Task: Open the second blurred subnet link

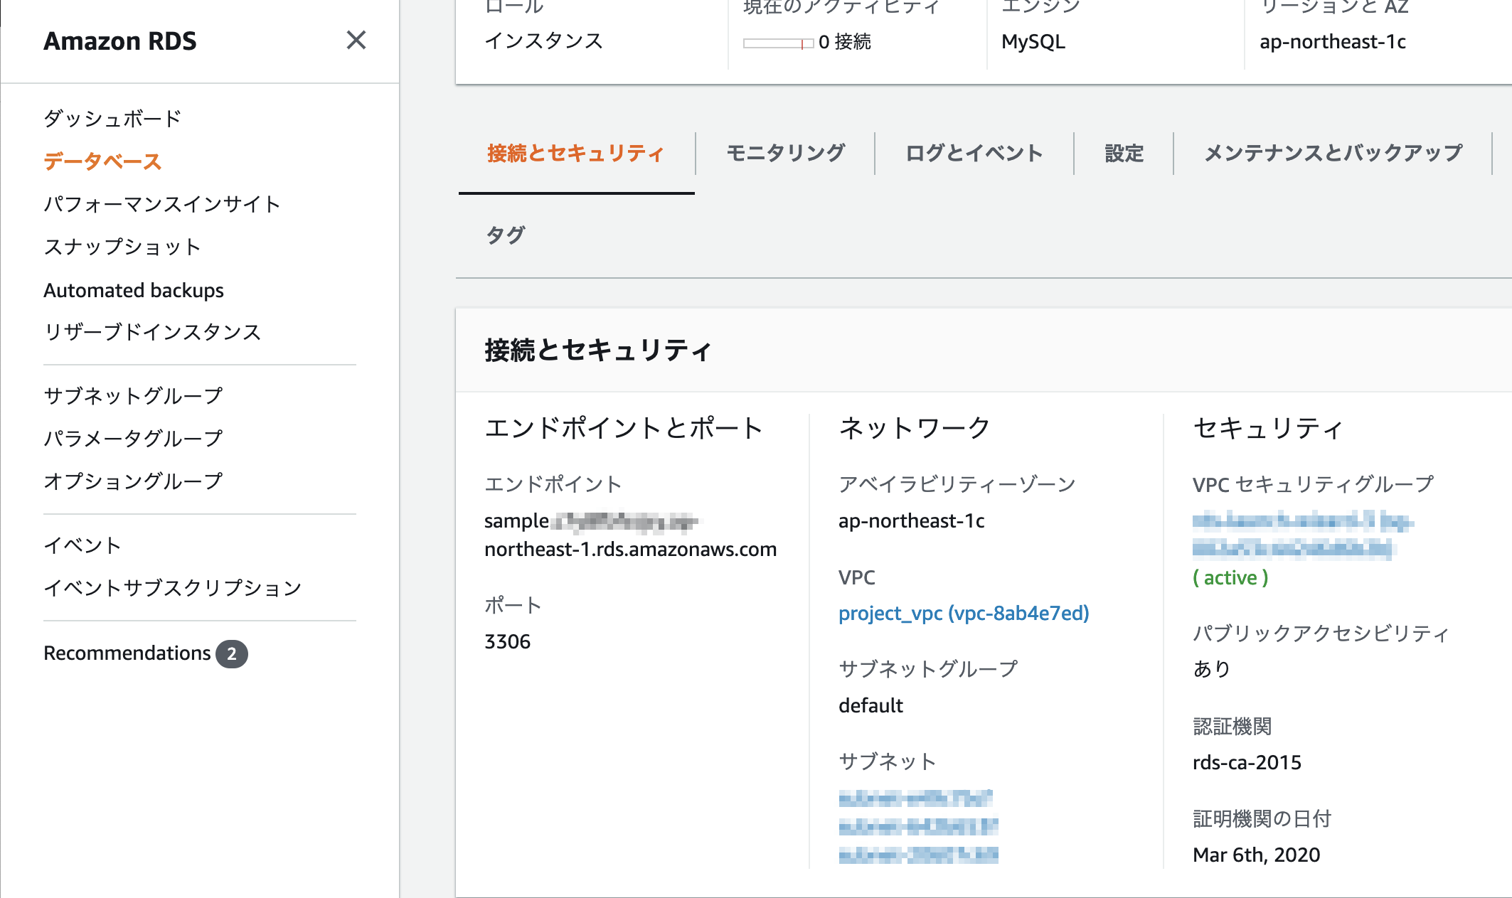Action: (918, 826)
